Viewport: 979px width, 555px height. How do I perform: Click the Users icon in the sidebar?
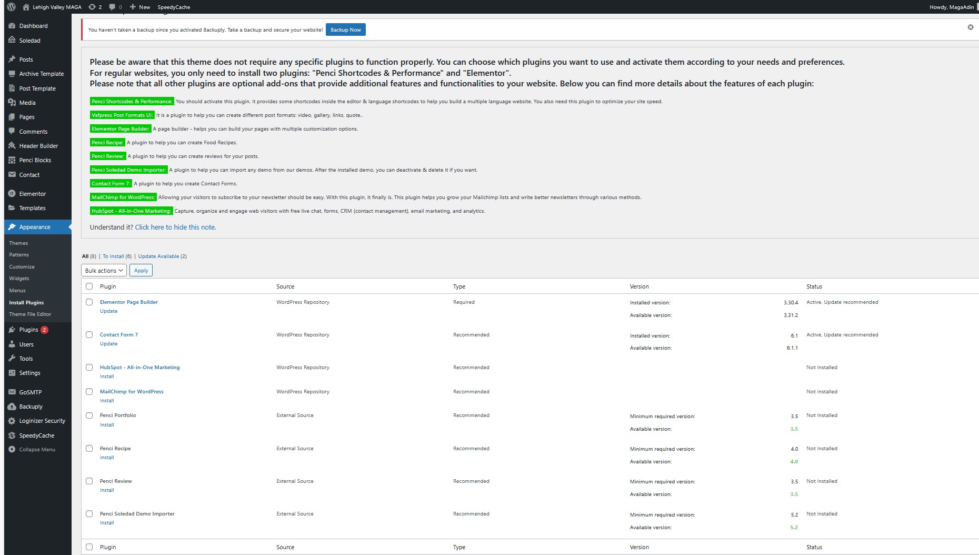tap(12, 344)
